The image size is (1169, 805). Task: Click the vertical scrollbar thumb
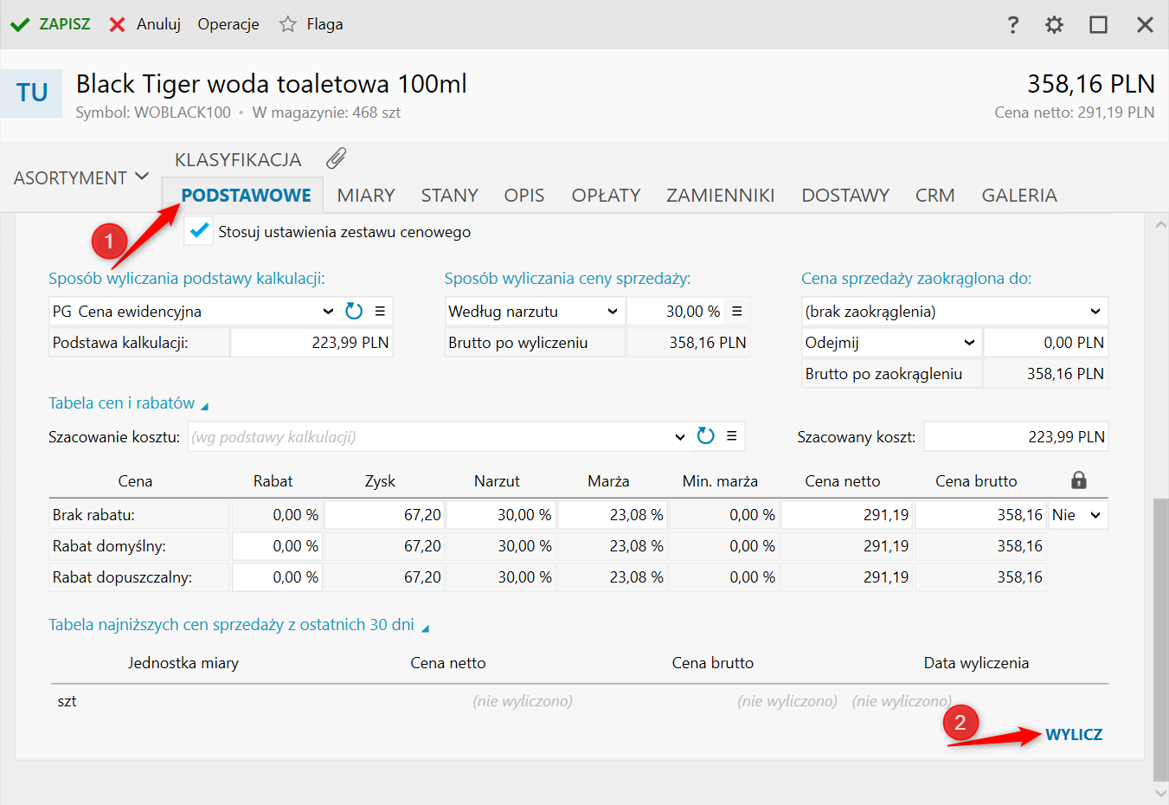click(1160, 641)
